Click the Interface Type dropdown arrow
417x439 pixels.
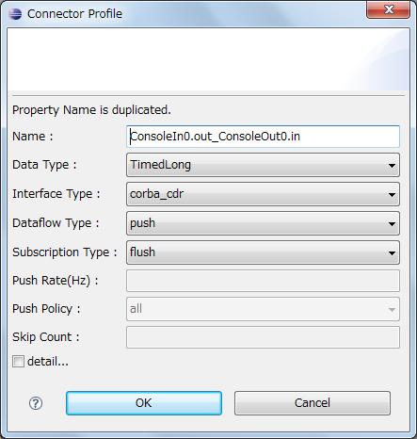pos(392,195)
